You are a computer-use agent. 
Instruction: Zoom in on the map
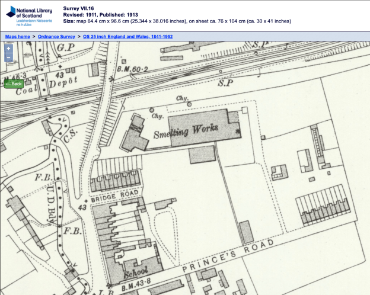pyautogui.click(x=8, y=49)
